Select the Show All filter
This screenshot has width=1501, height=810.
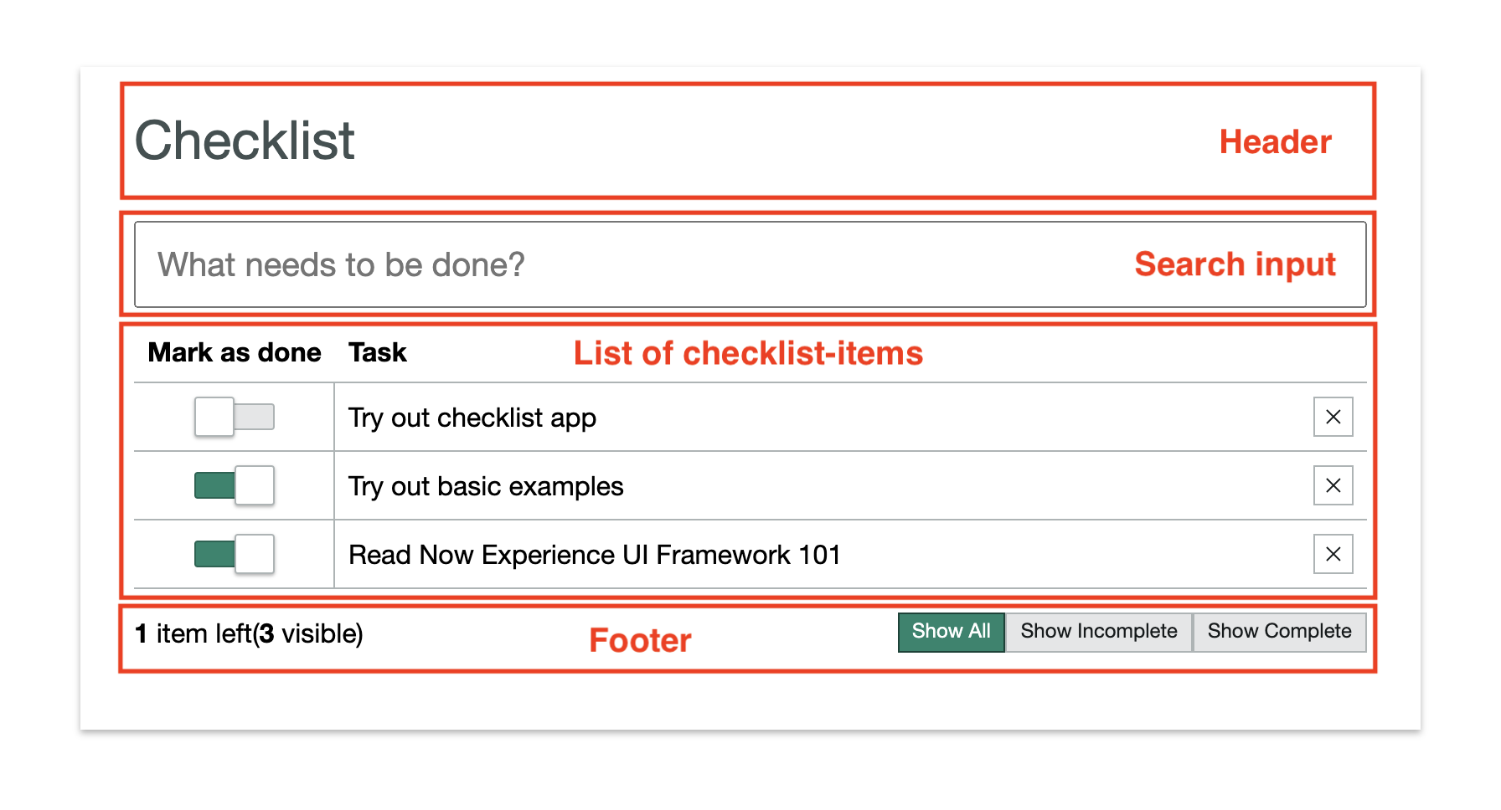[951, 632]
